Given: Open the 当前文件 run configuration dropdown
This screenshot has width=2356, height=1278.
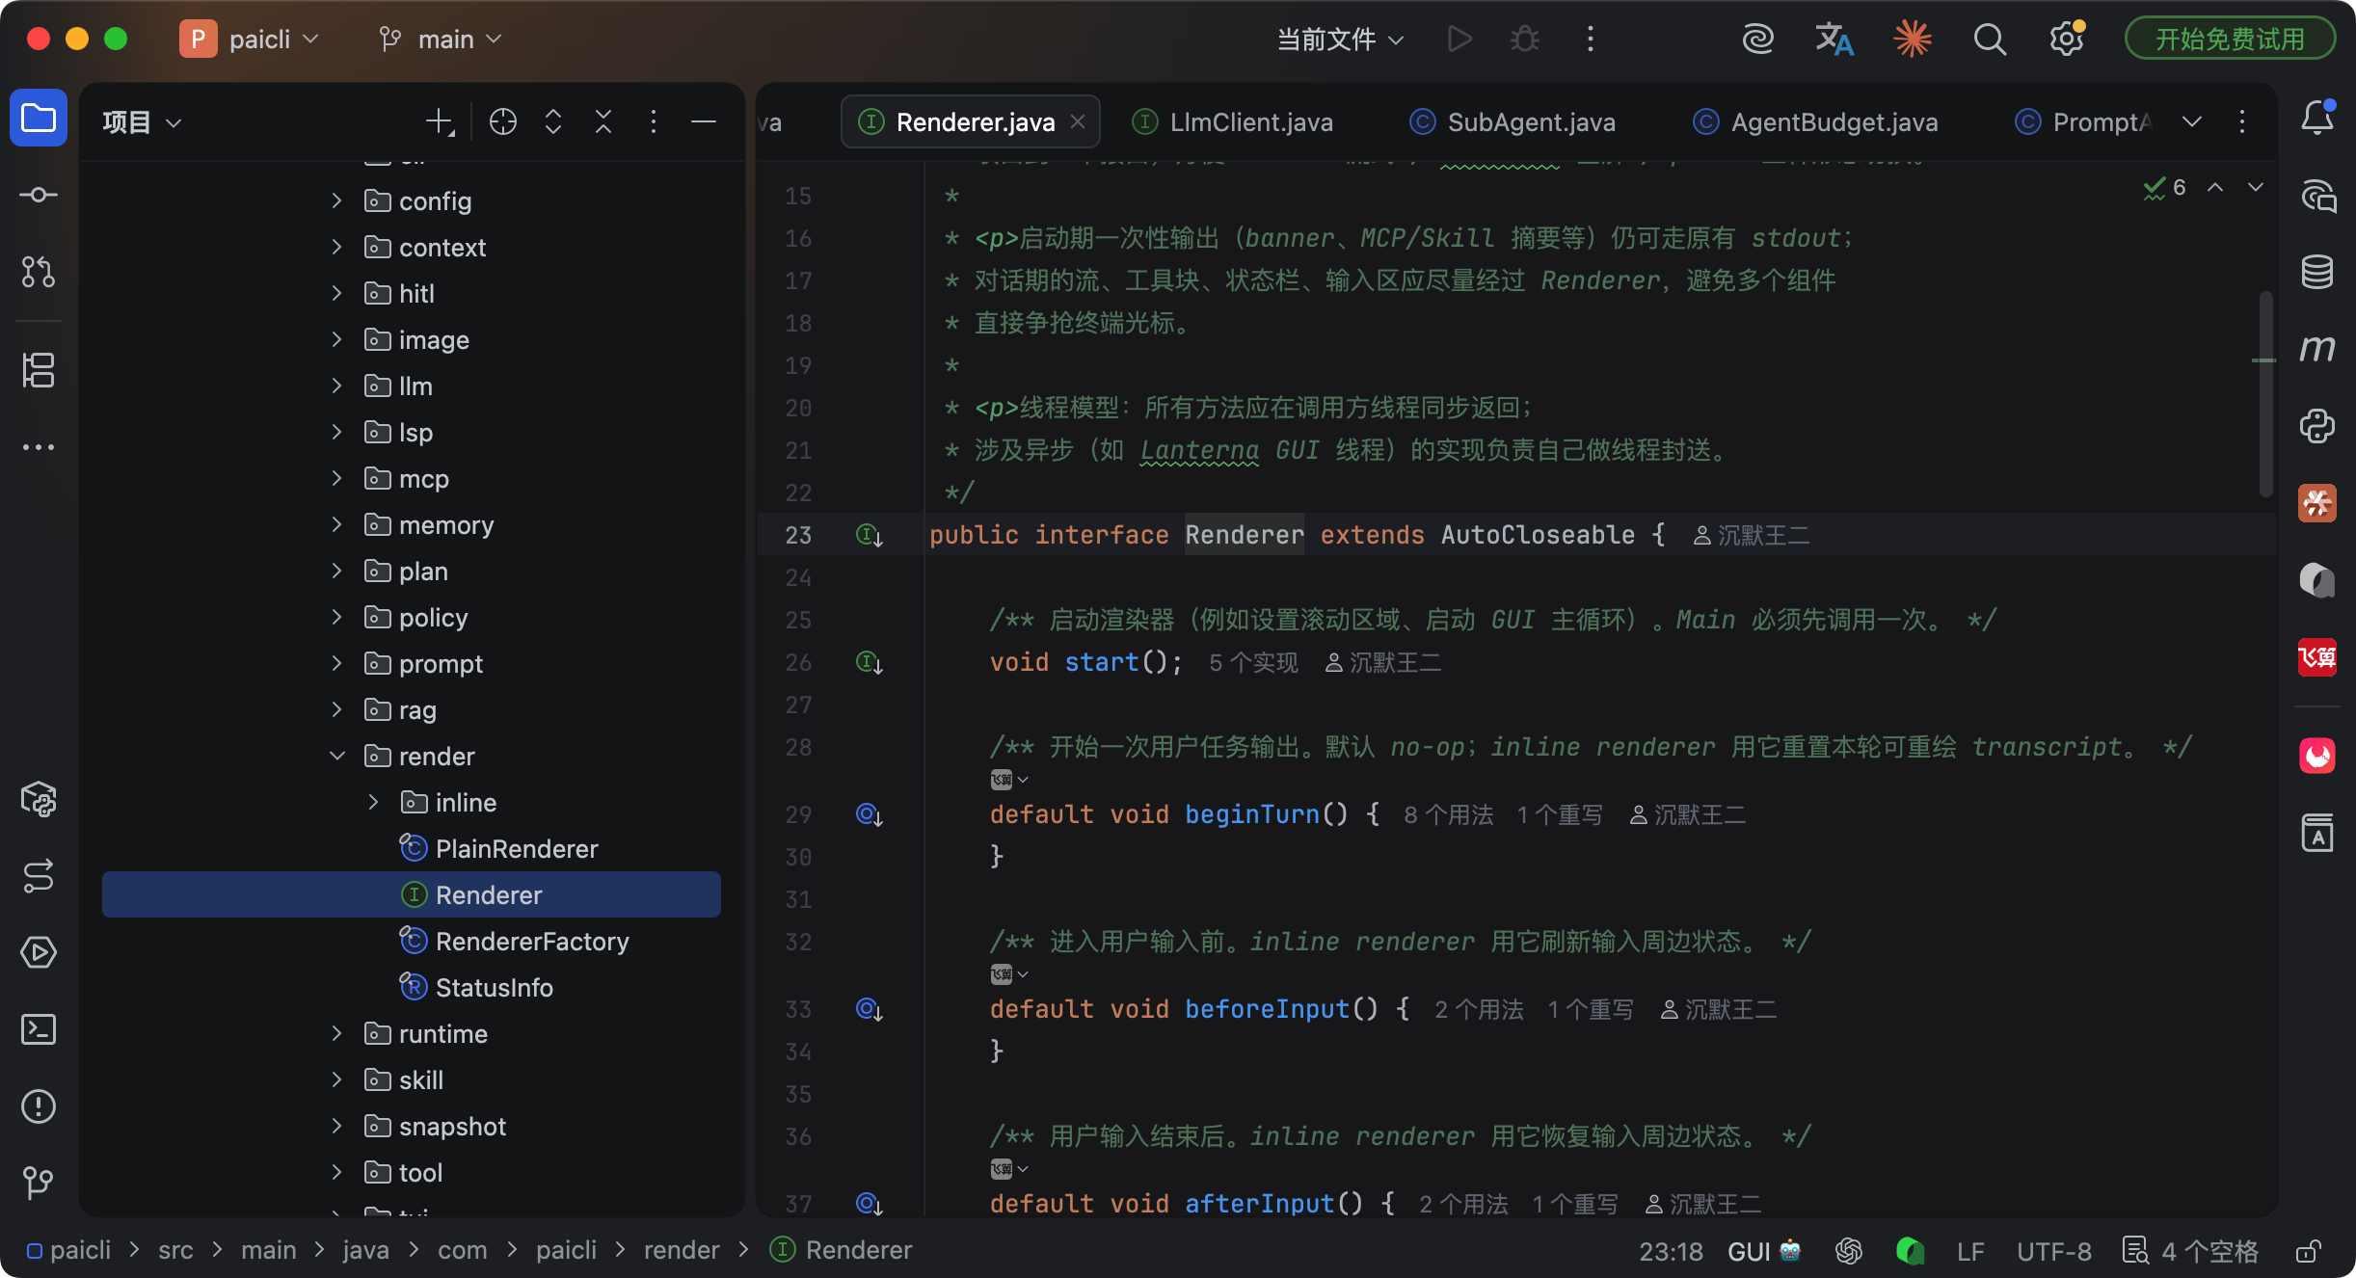Looking at the screenshot, I should pyautogui.click(x=1340, y=40).
